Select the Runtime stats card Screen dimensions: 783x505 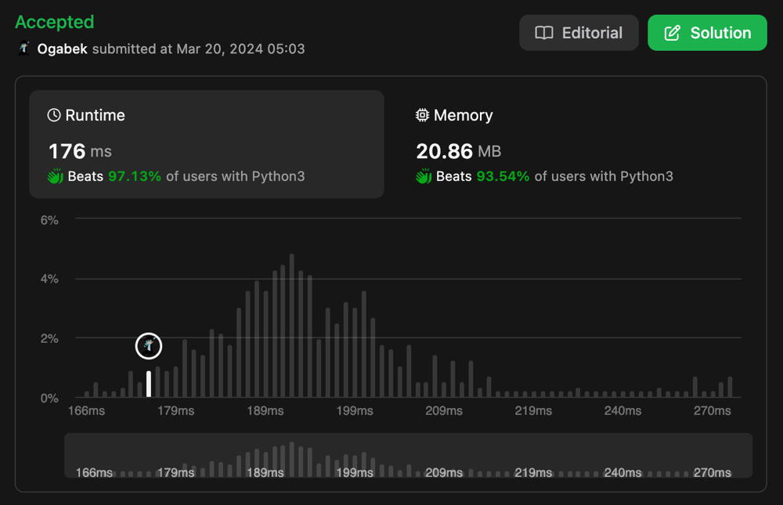[x=207, y=144]
